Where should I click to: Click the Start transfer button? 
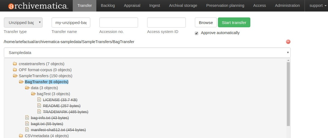pyautogui.click(x=234, y=23)
